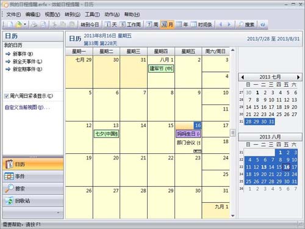The image size is (305, 229).
Task: Open the View menu
Action: click(52, 15)
